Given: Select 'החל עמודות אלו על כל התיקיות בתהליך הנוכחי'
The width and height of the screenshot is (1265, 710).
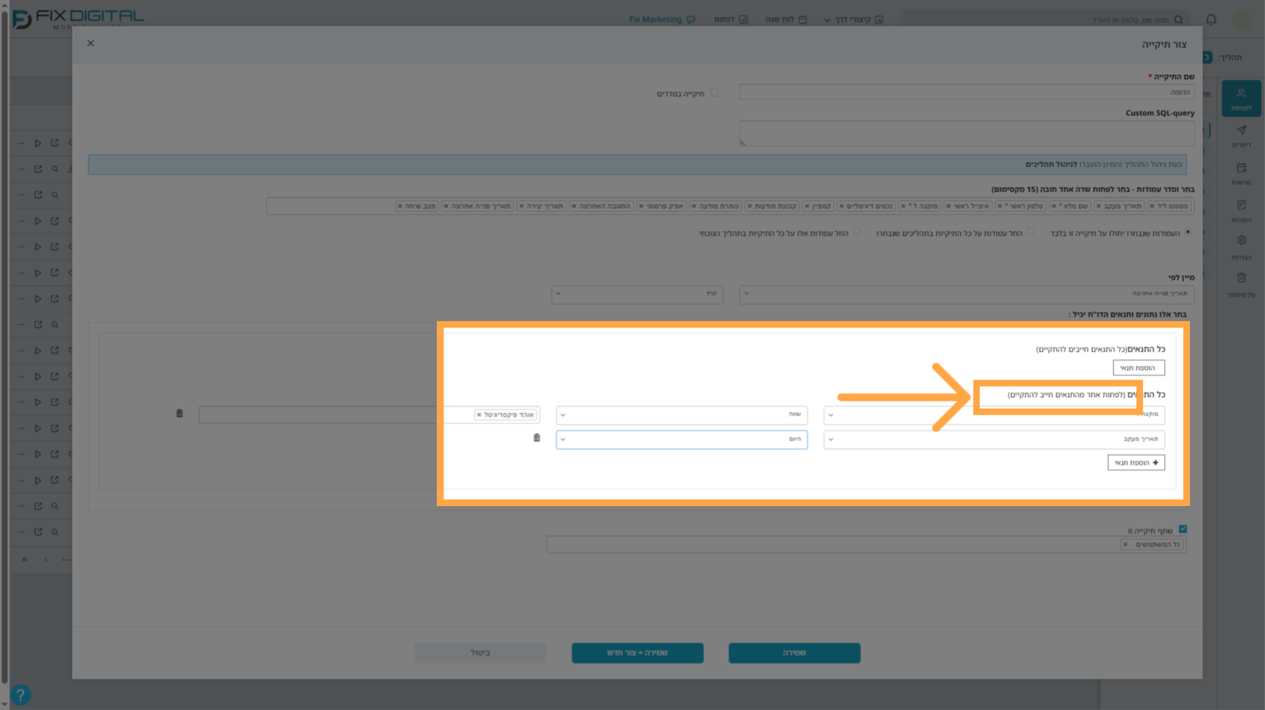Looking at the screenshot, I should (x=857, y=232).
